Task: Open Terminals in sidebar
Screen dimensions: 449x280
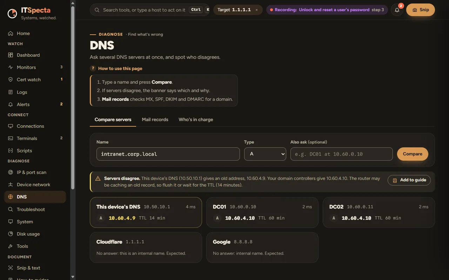Action: pyautogui.click(x=35, y=139)
